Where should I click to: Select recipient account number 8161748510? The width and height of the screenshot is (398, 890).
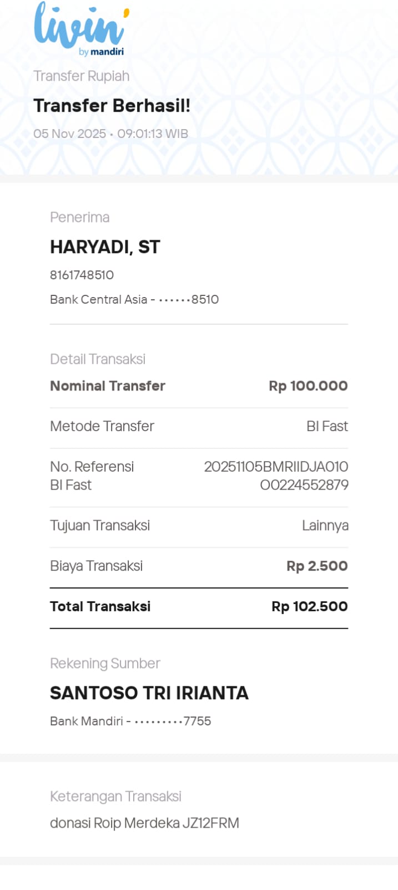82,275
